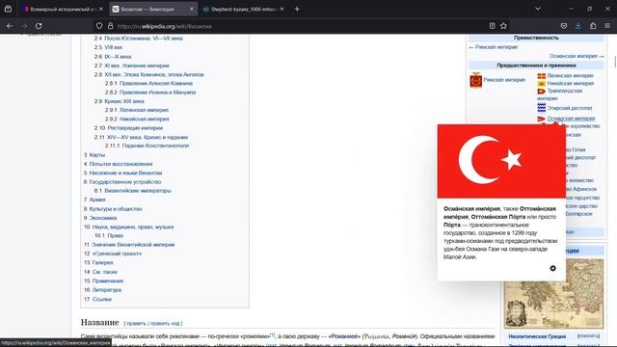
Task: Jump to section "16 Литература"
Action: point(103,290)
